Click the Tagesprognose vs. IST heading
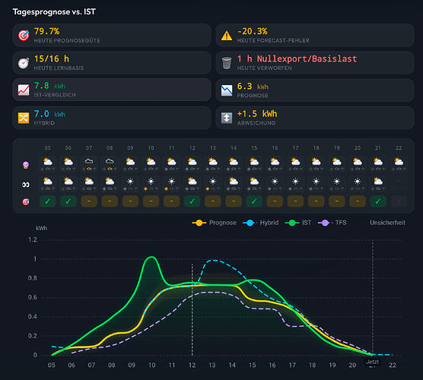 [x=54, y=12]
